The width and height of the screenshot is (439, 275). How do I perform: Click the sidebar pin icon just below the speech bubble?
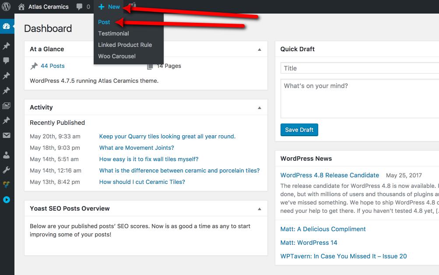click(7, 76)
